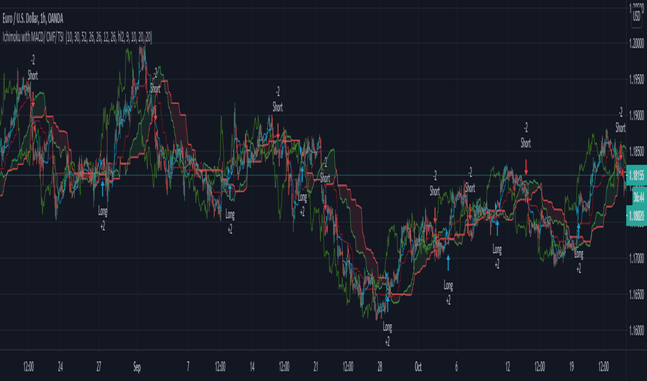Viewport: 647px width, 381px height.
Task: Click the 1.18155 current price label
Action: pos(637,175)
